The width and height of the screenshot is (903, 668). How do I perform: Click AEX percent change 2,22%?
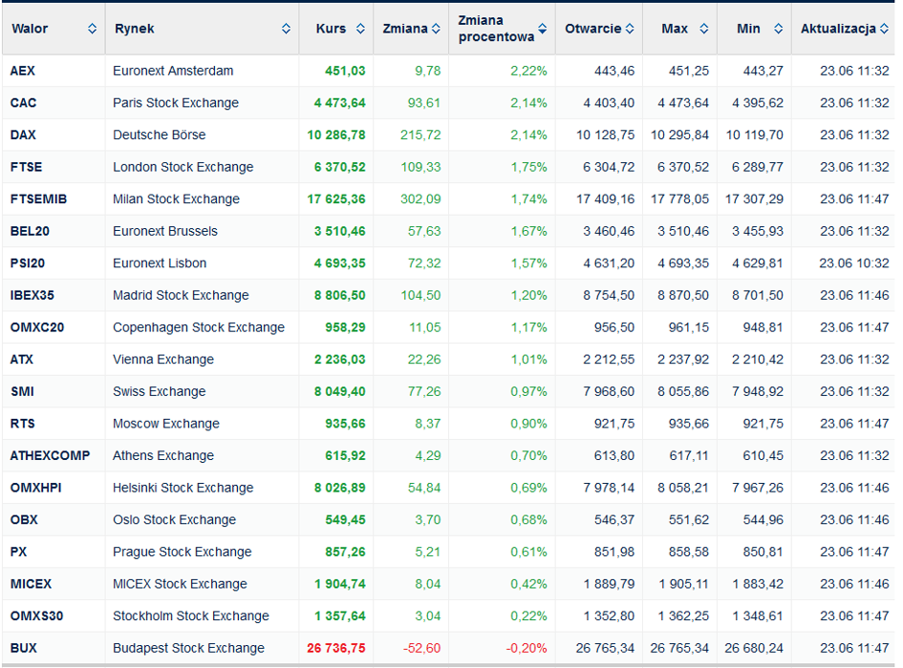[x=528, y=71]
